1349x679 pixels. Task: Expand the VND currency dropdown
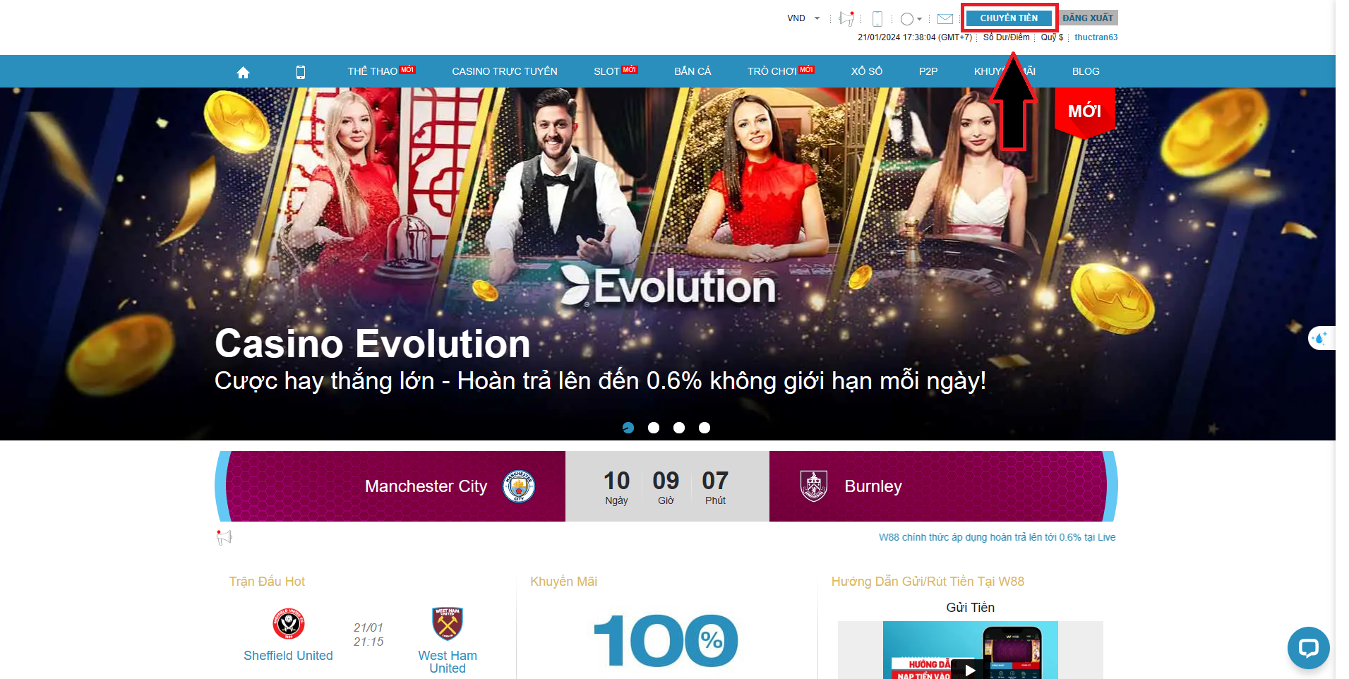pos(803,18)
